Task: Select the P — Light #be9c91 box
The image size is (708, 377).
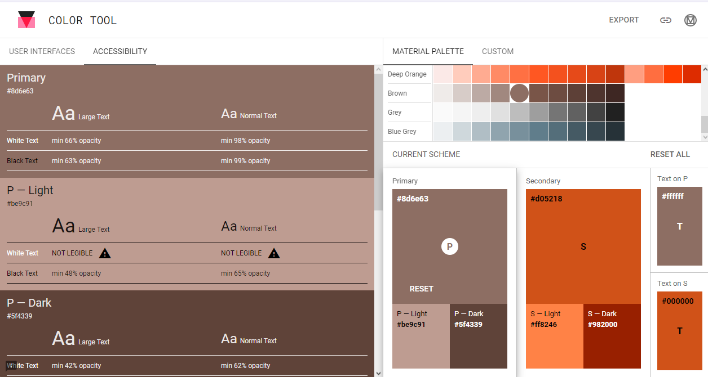Action: (x=421, y=336)
